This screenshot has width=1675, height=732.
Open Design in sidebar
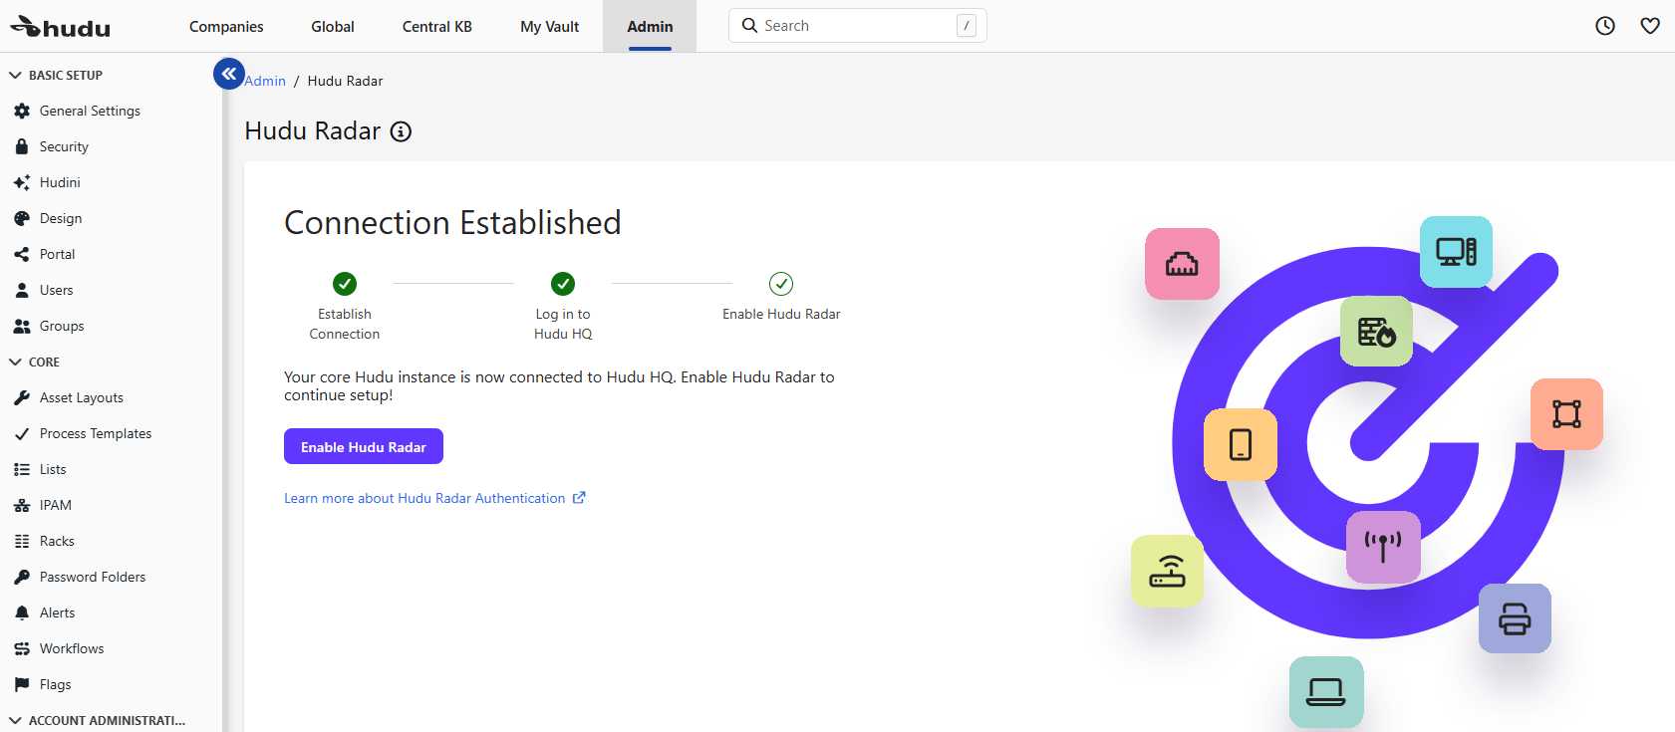pos(61,218)
